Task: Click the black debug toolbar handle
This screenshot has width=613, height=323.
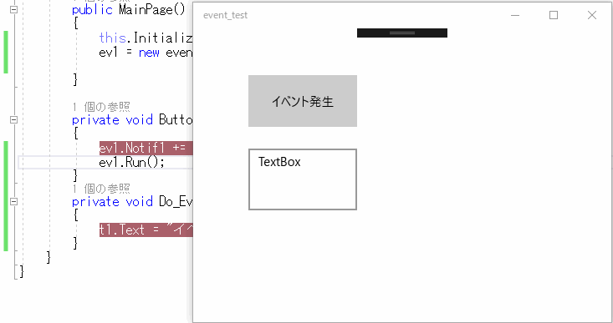Action: point(402,33)
